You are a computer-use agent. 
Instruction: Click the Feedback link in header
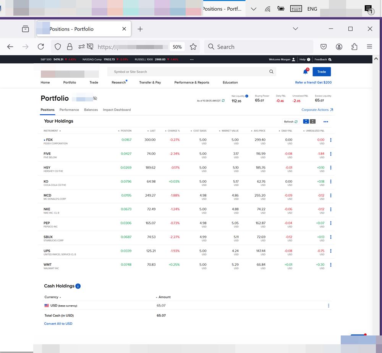coord(323,59)
